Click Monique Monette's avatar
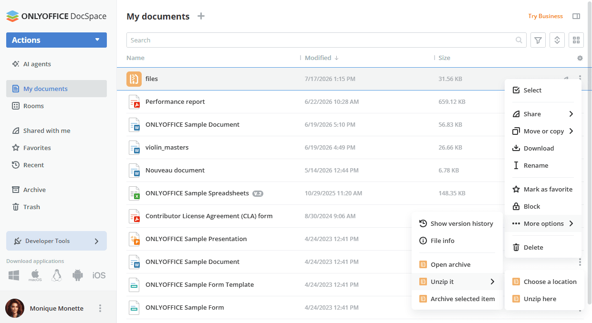 (15, 308)
